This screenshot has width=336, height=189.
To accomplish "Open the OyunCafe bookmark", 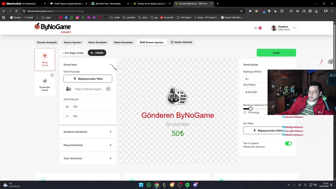I will (167, 18).
